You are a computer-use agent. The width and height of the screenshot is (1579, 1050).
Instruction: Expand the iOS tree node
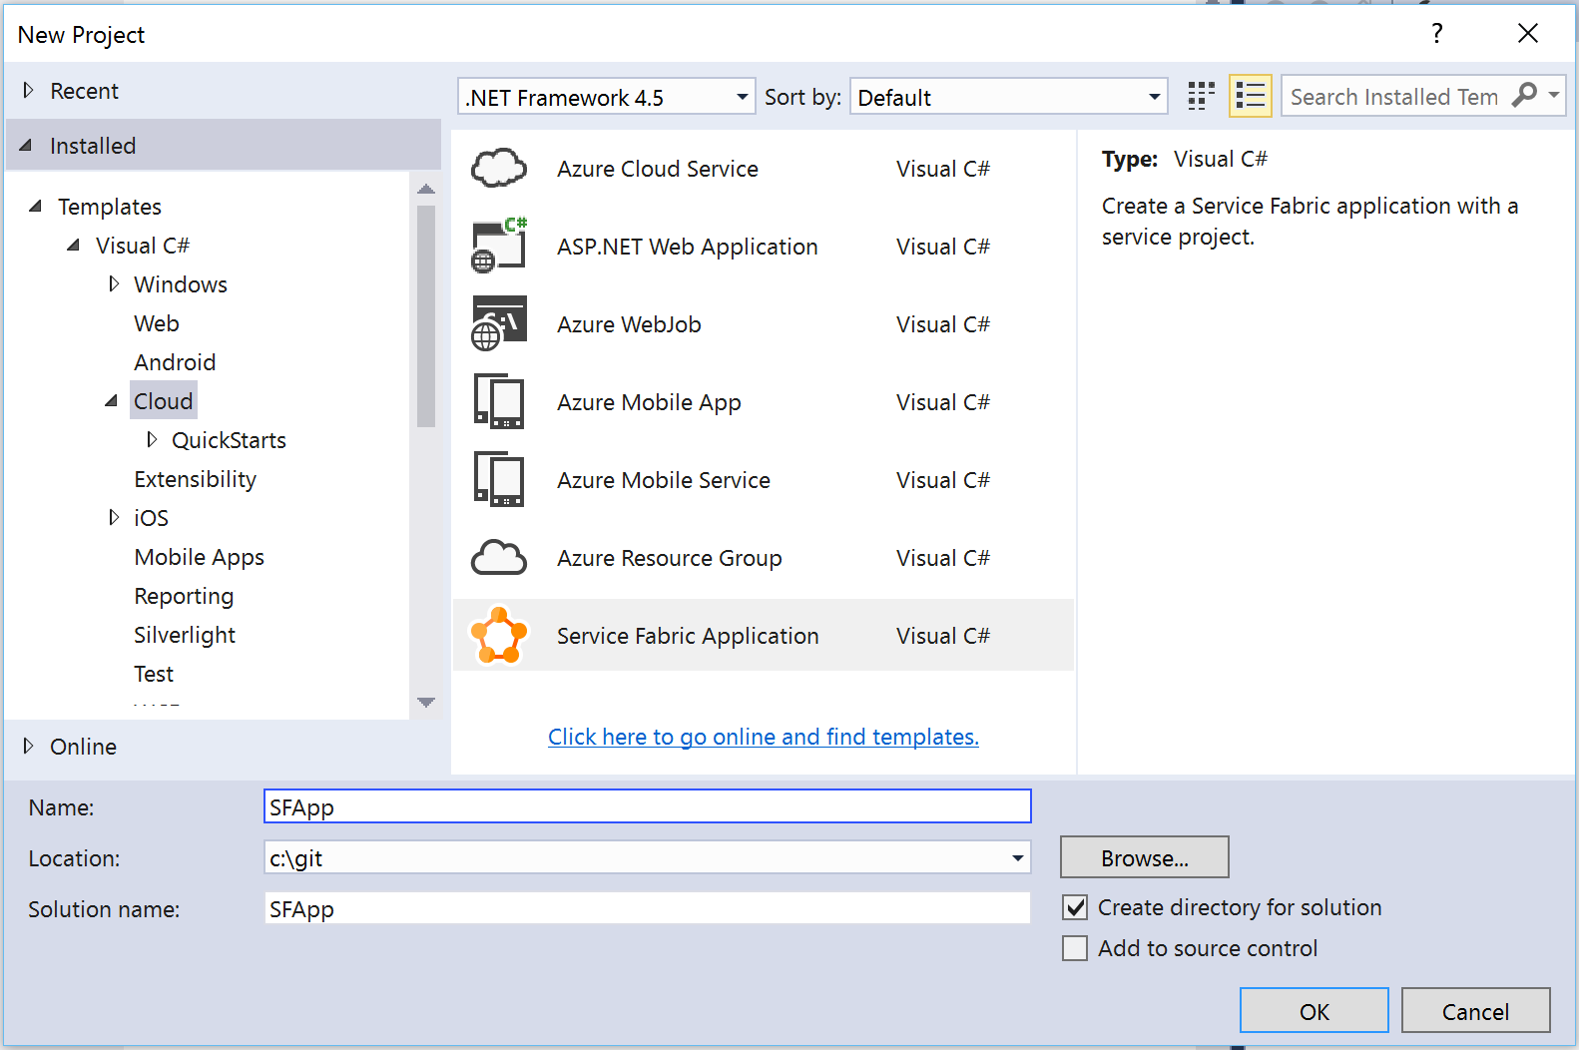point(114,518)
